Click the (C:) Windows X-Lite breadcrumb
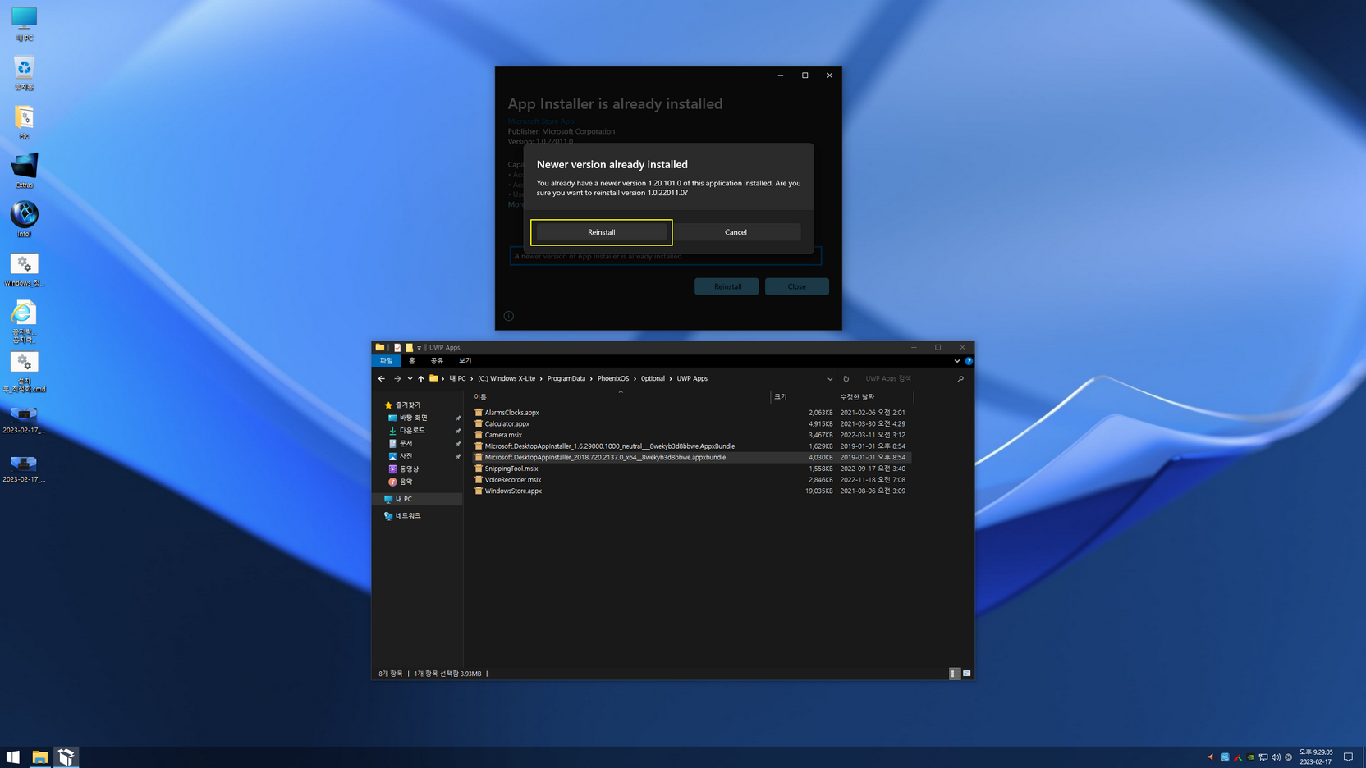 coord(507,379)
